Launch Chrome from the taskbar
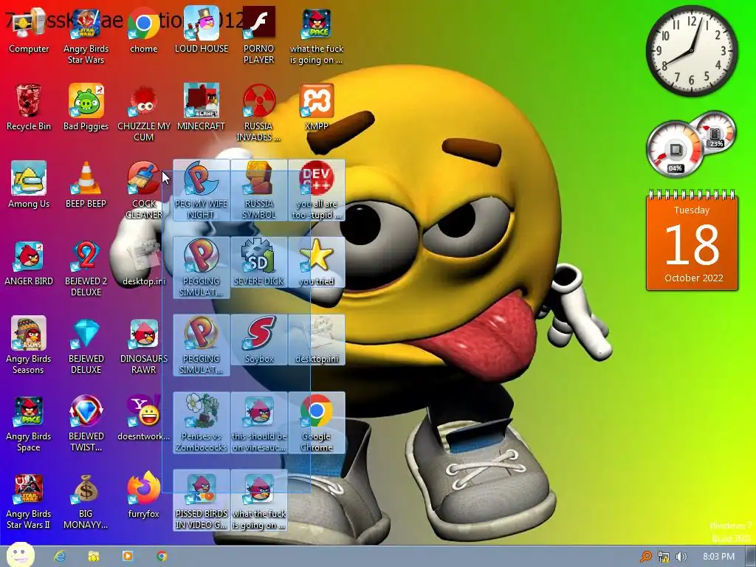Viewport: 756px width, 567px height. (x=162, y=557)
